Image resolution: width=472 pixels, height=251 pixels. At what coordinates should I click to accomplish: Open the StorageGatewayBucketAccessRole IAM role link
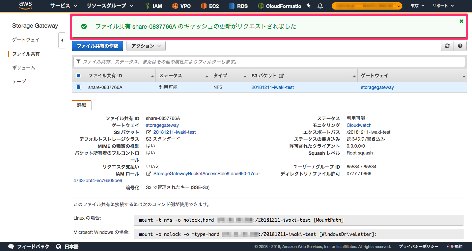tap(207, 174)
